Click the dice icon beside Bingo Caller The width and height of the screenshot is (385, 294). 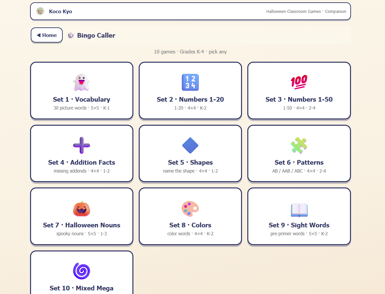pyautogui.click(x=71, y=36)
